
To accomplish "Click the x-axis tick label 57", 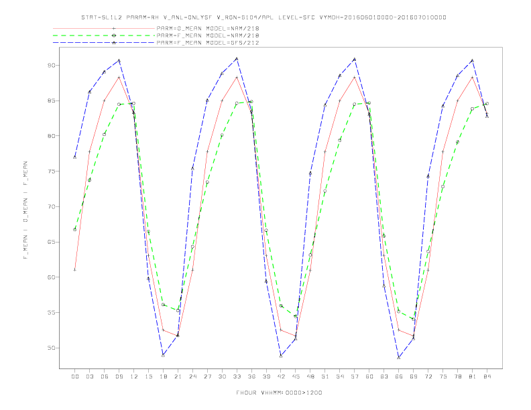I will click(355, 377).
